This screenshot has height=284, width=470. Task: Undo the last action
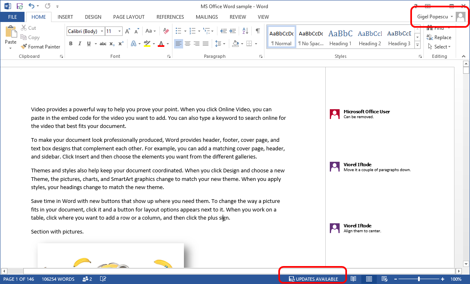31,6
